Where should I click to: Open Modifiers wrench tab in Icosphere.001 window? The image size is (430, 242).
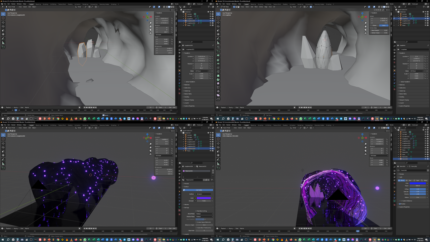pyautogui.click(x=179, y=74)
